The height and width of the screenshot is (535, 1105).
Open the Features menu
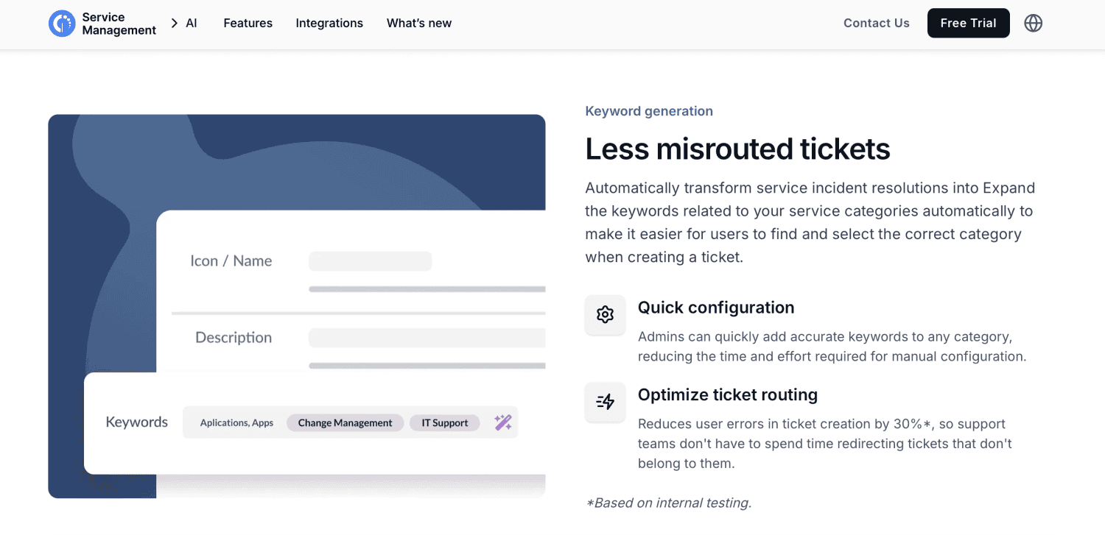pyautogui.click(x=248, y=24)
